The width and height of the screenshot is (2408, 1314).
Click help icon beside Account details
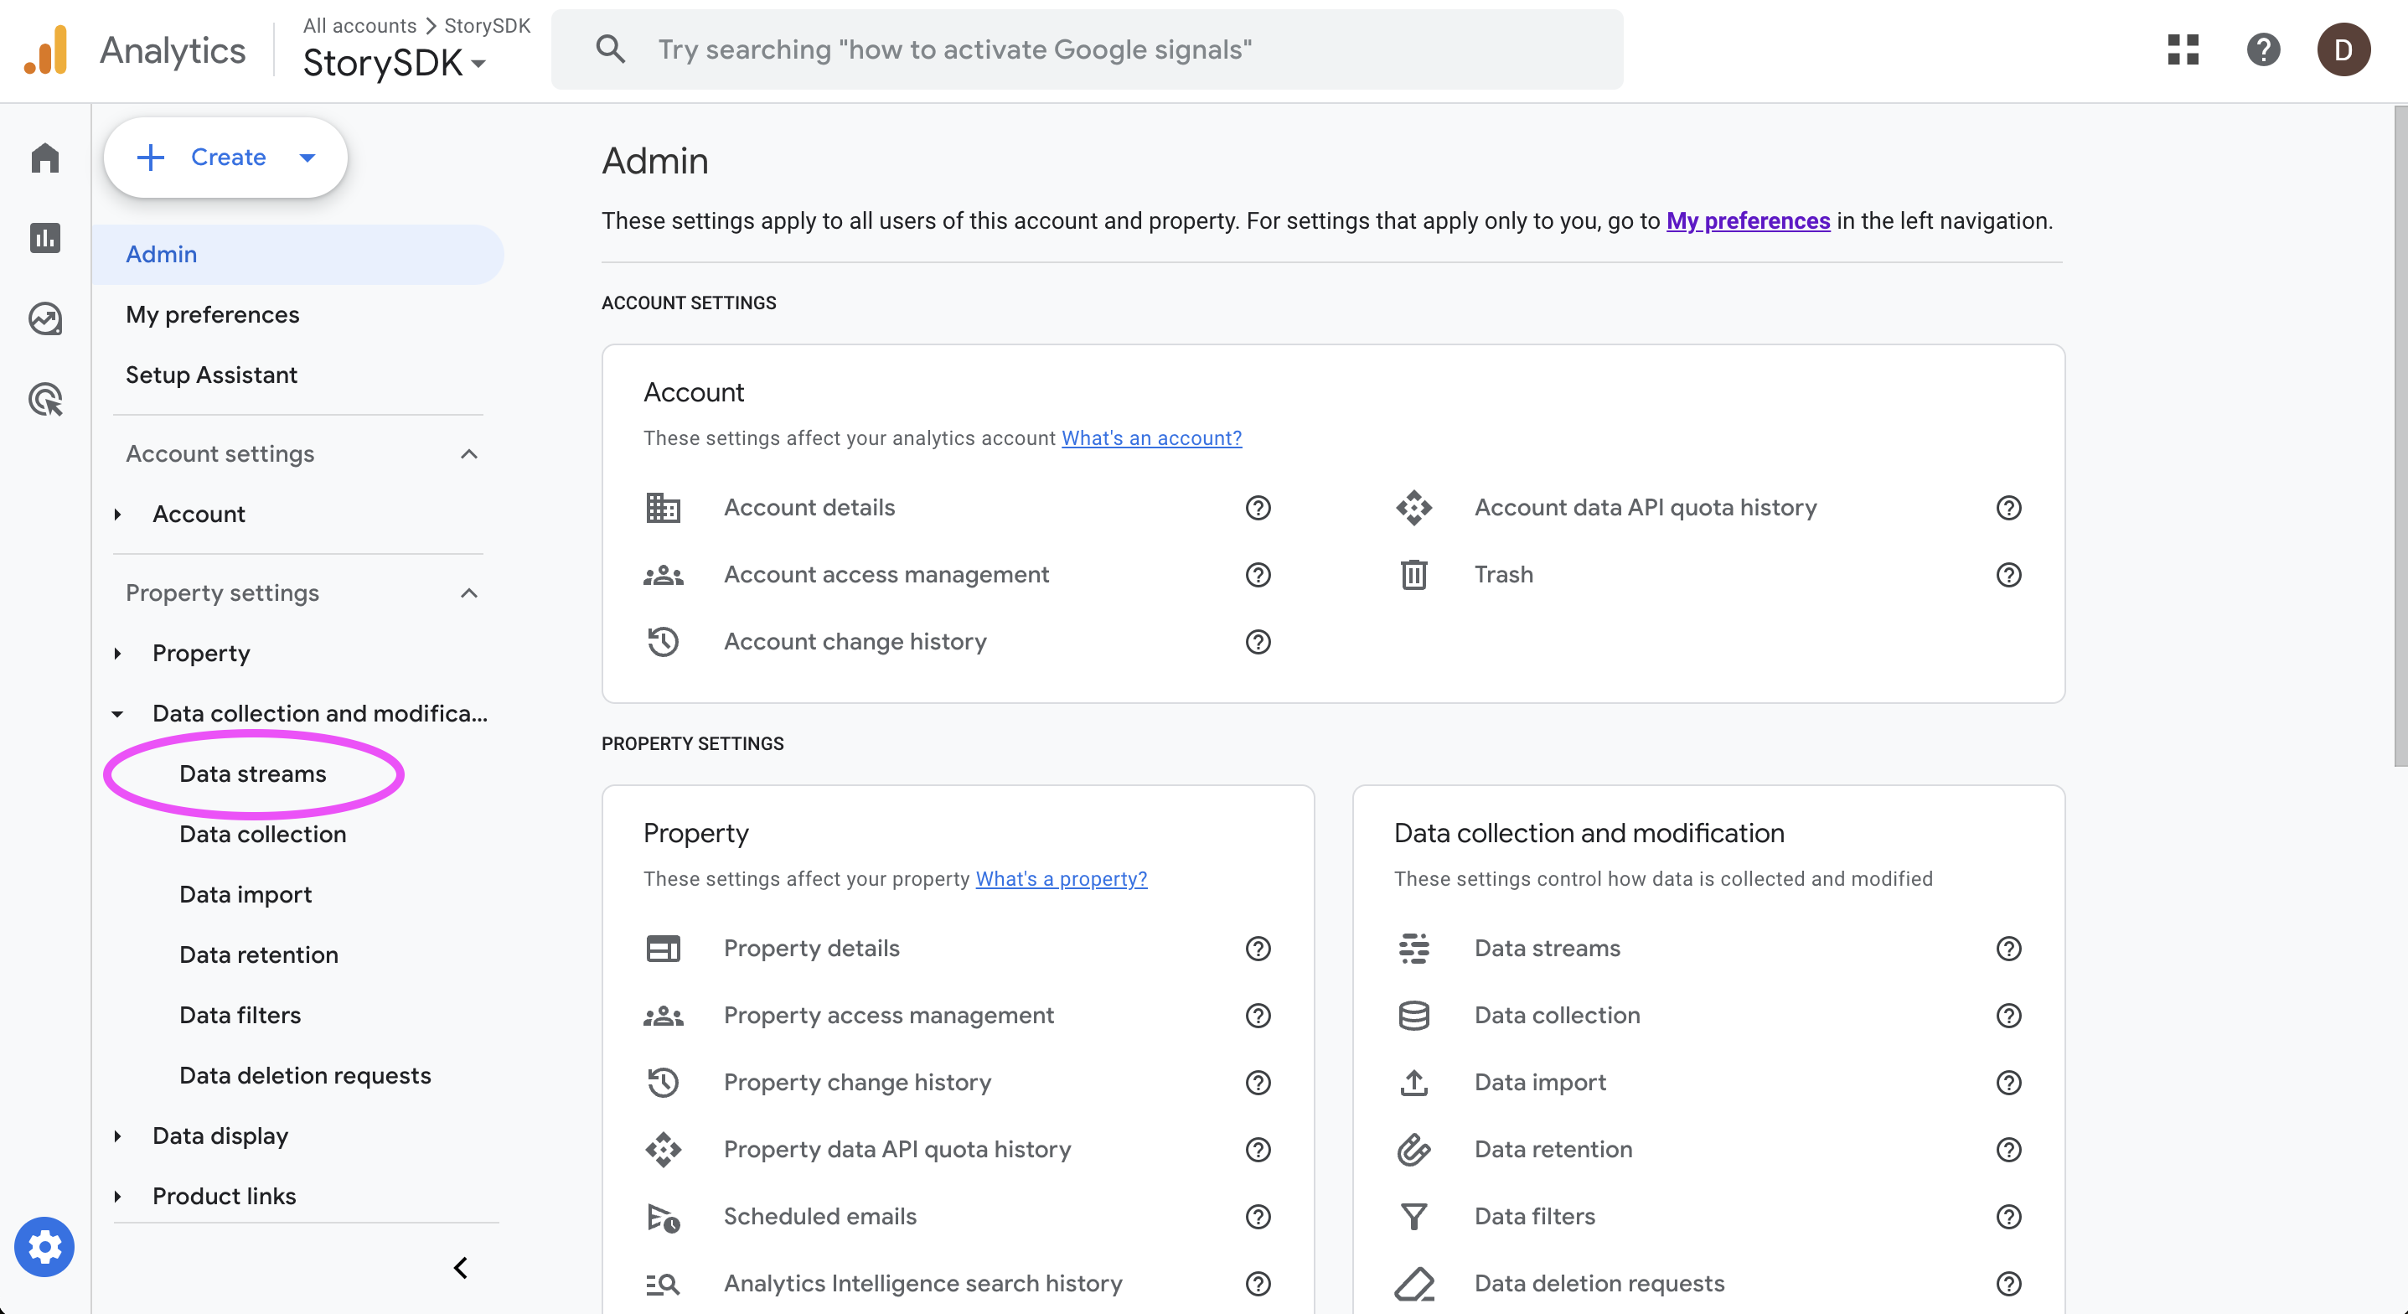tap(1258, 508)
